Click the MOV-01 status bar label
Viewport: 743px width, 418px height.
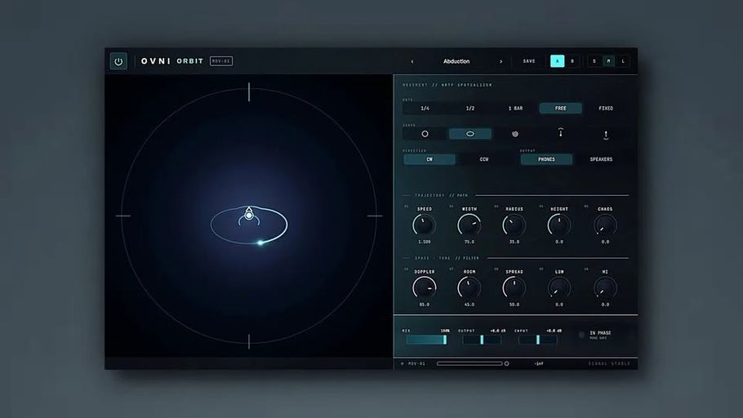tap(416, 363)
